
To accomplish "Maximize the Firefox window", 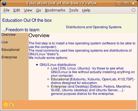I will pos(126,4).
